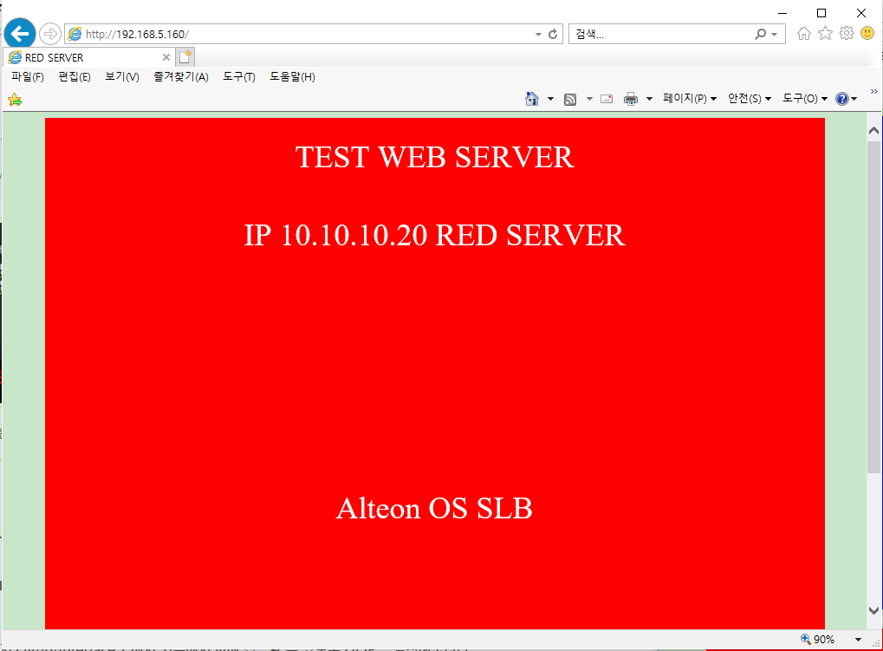Expand the Home button dropdown arrow
Image resolution: width=883 pixels, height=651 pixels.
pyautogui.click(x=550, y=99)
